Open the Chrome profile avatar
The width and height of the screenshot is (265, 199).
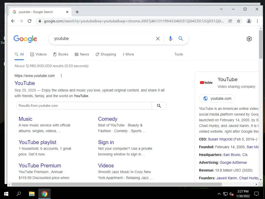[x=249, y=21]
